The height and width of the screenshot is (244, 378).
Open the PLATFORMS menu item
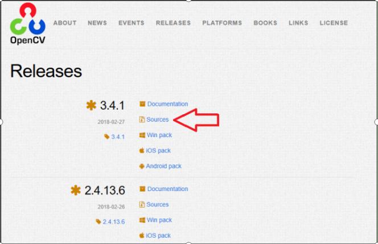point(222,23)
